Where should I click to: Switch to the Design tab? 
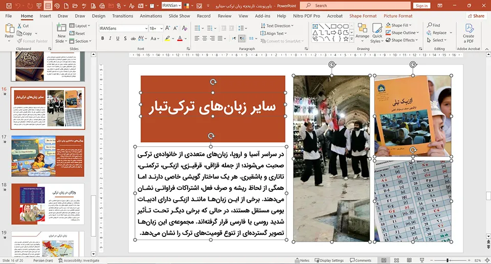(x=99, y=16)
